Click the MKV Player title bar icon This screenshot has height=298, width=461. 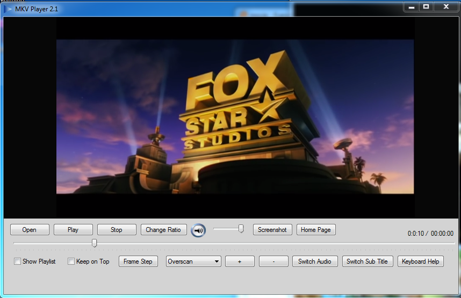8,9
